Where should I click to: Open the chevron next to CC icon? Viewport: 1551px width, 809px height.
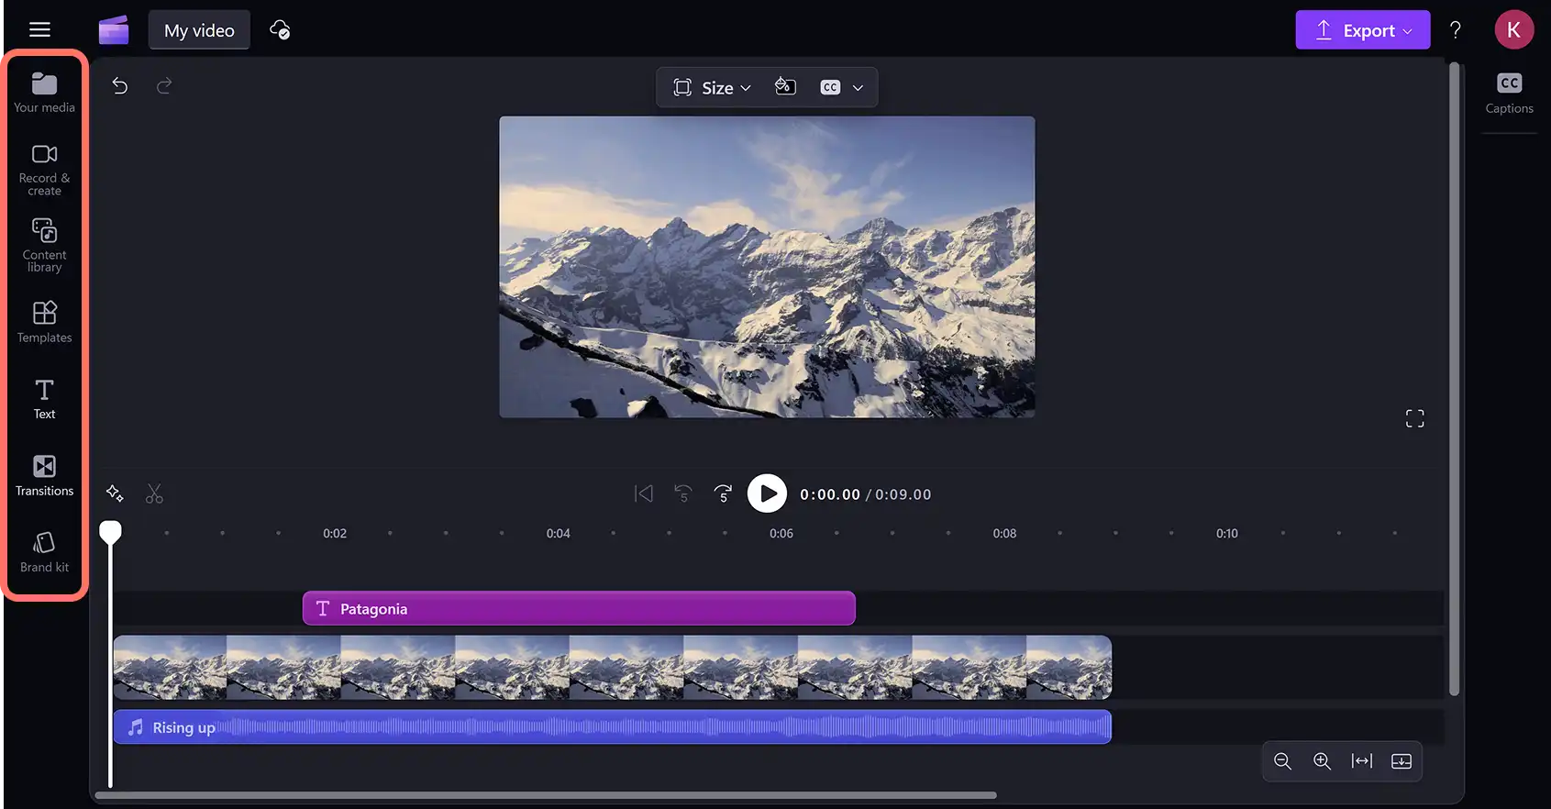[x=858, y=87]
